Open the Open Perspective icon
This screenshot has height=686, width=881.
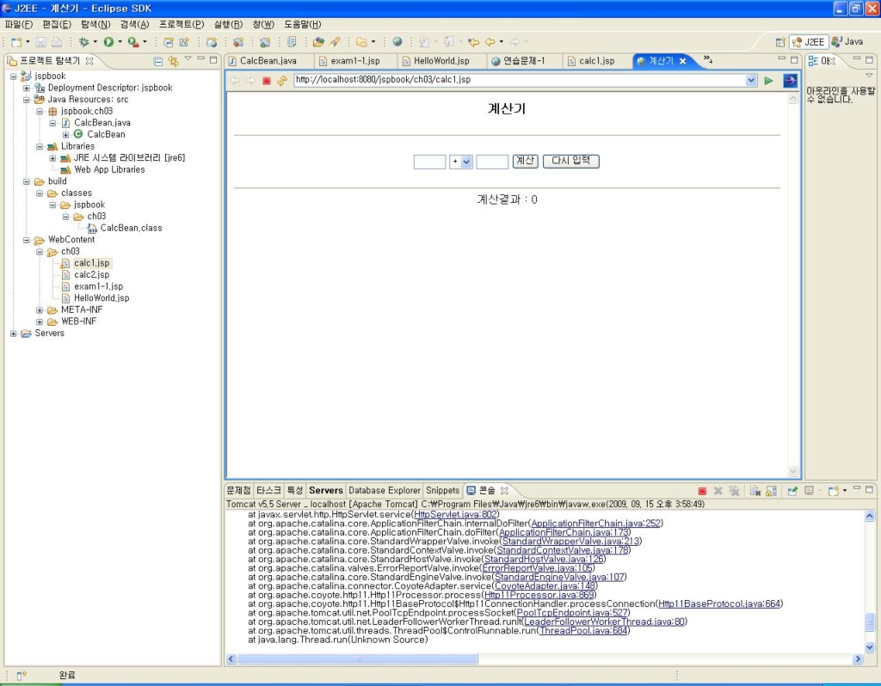point(780,42)
